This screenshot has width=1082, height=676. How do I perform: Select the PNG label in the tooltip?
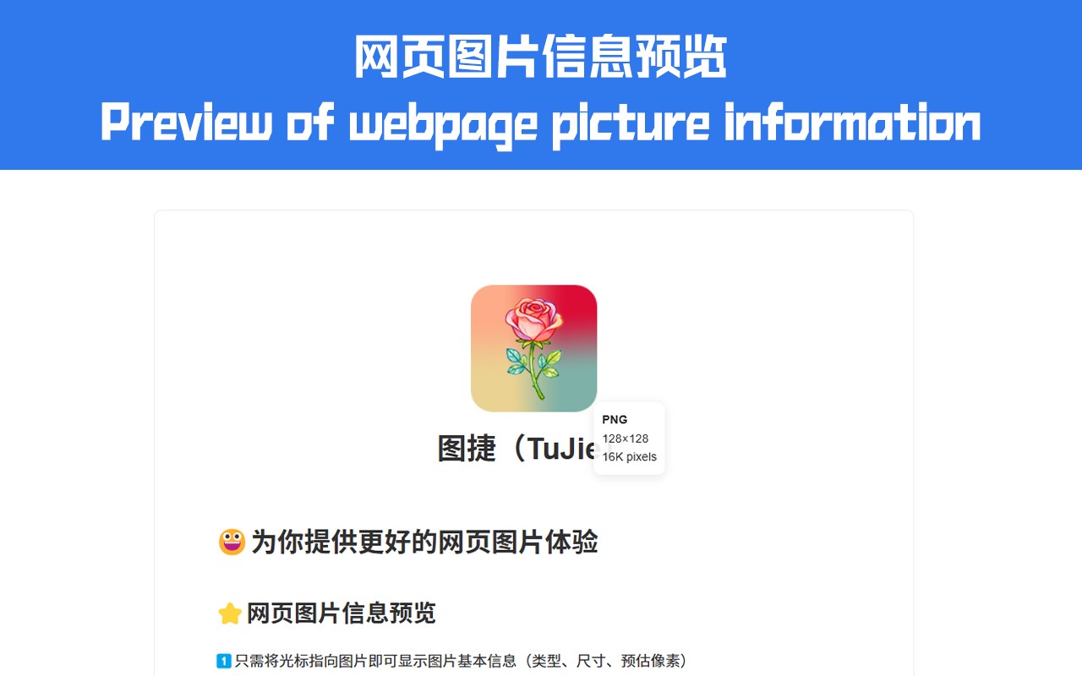[x=615, y=419]
